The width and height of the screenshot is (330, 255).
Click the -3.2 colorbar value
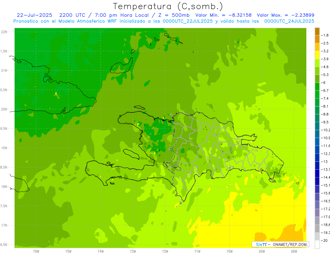coord(325,51)
